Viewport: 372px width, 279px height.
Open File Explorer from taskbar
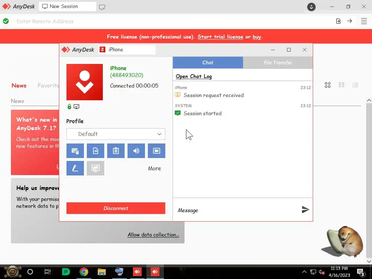102,272
